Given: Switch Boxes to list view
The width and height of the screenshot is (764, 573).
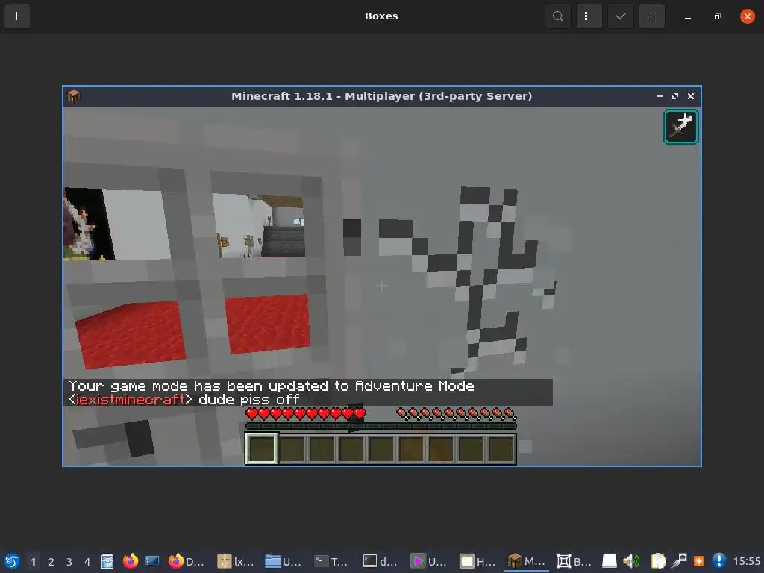Looking at the screenshot, I should pos(589,16).
